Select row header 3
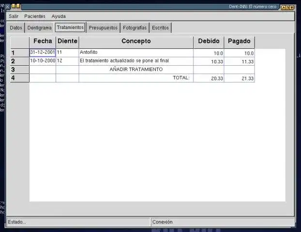The height and width of the screenshot is (232, 301). pos(19,70)
